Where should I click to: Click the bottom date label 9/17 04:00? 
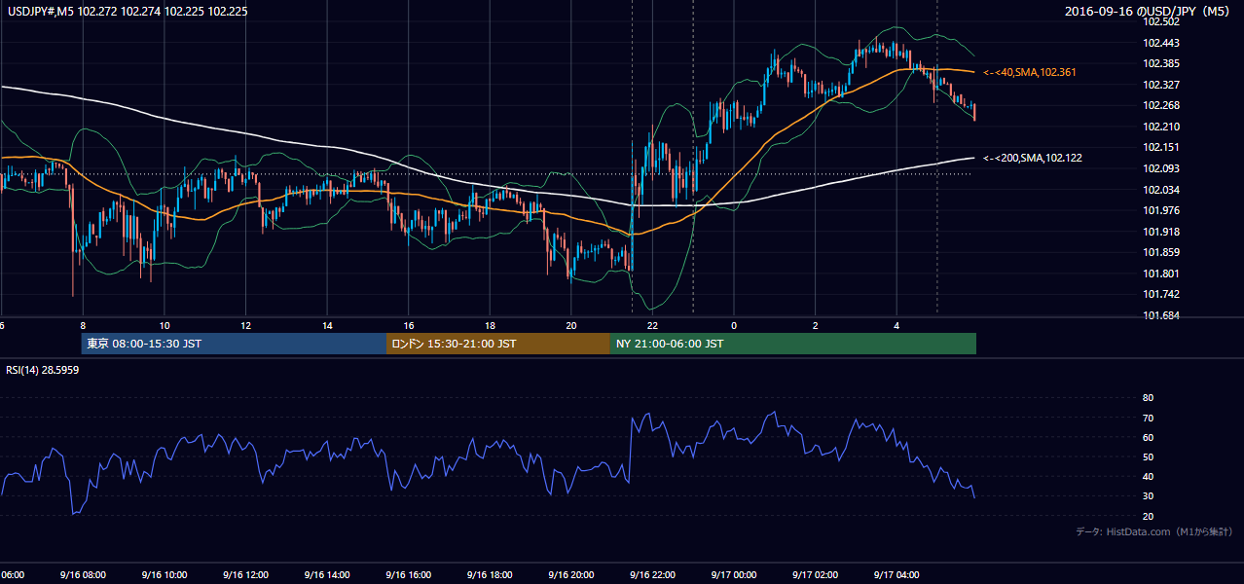coord(896,575)
